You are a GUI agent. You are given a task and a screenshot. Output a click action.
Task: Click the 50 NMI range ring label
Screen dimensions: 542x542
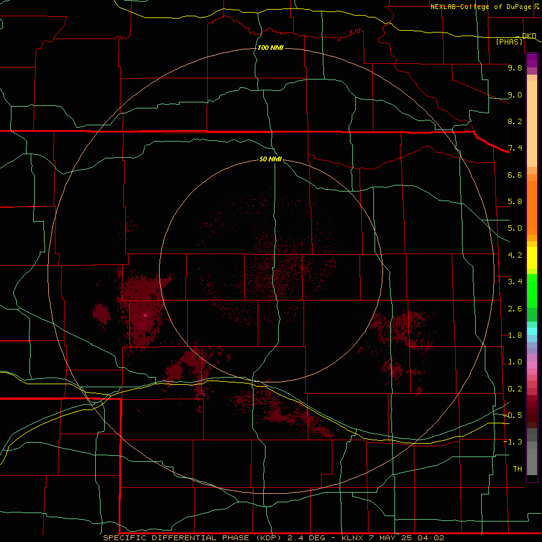click(270, 159)
